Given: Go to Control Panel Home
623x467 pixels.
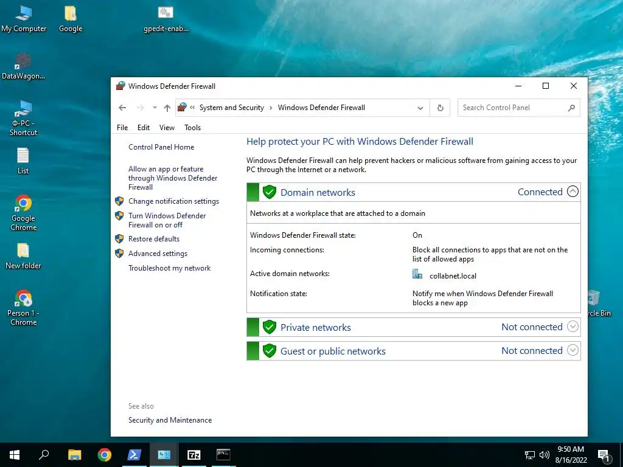Looking at the screenshot, I should coord(161,147).
